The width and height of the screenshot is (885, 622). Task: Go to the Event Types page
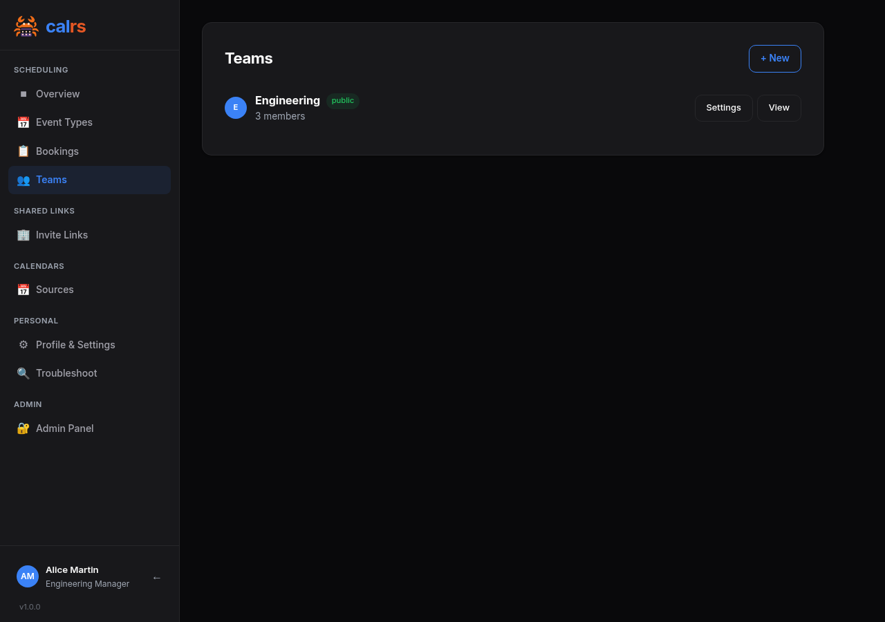coord(64,122)
